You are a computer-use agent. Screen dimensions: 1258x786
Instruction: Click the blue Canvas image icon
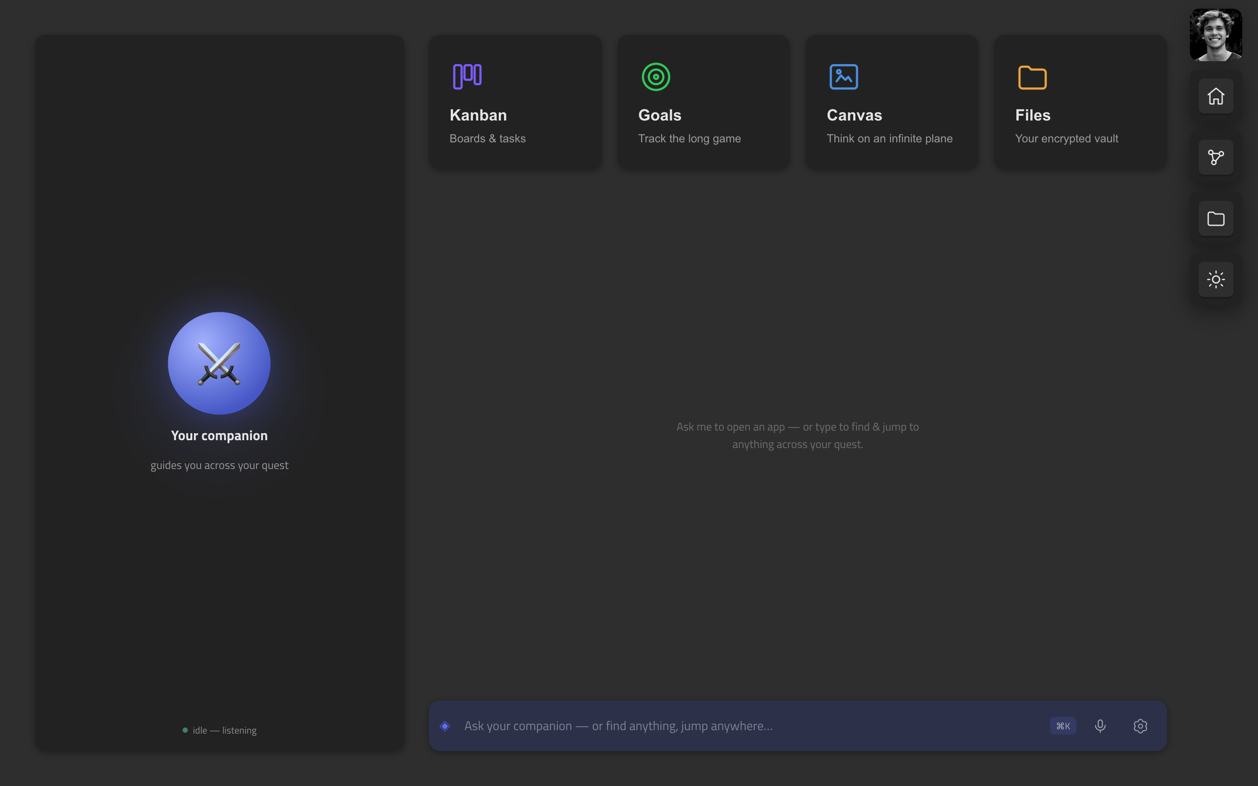pyautogui.click(x=844, y=76)
